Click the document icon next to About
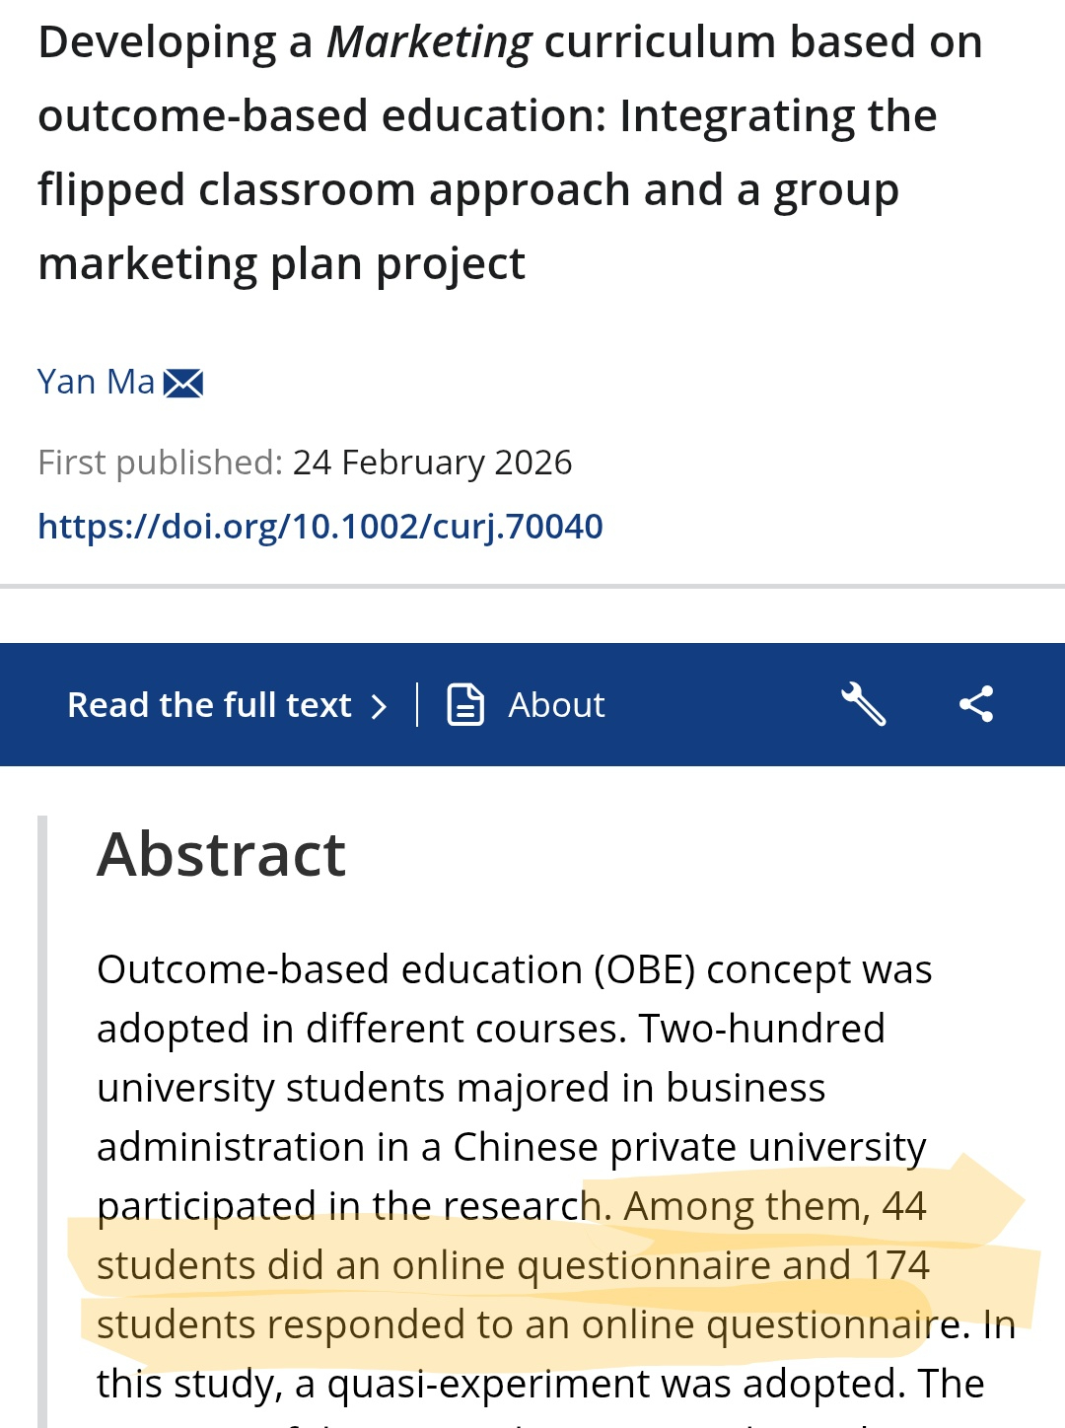This screenshot has width=1065, height=1428. click(x=465, y=704)
